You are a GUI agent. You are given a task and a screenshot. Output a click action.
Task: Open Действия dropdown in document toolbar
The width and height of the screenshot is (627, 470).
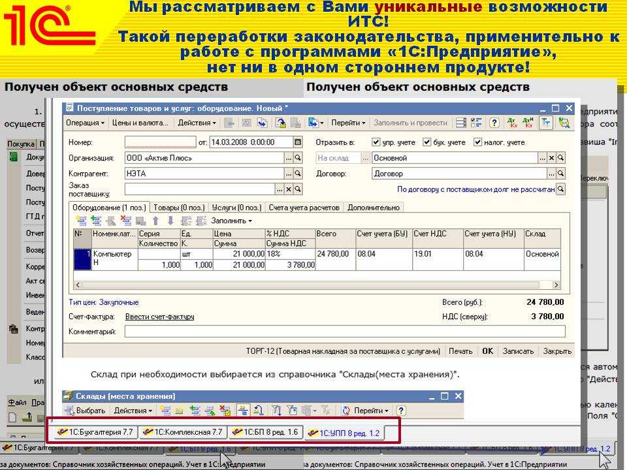point(197,123)
